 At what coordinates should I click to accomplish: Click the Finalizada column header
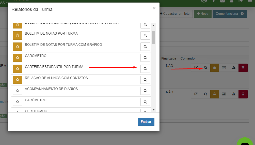(x=169, y=59)
